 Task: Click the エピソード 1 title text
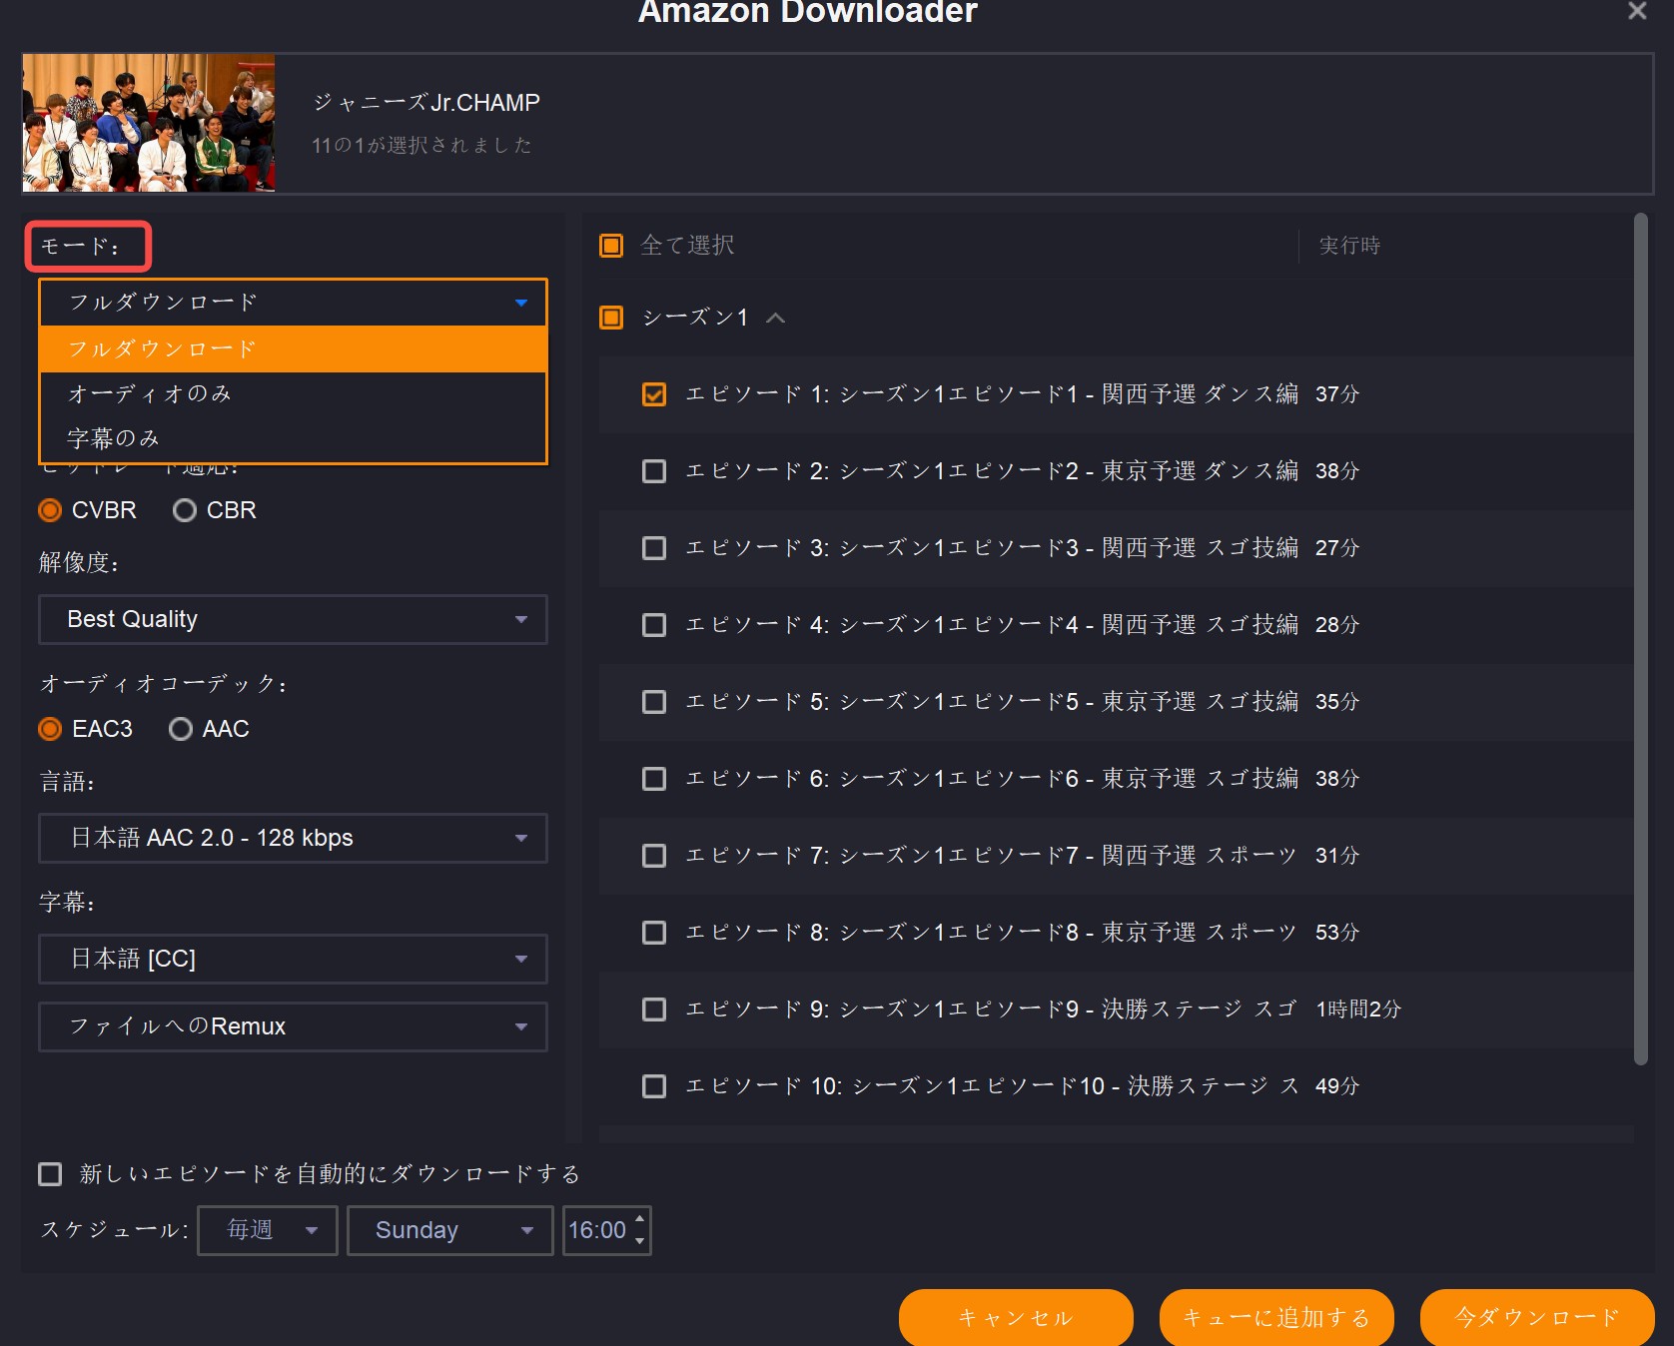coord(992,394)
